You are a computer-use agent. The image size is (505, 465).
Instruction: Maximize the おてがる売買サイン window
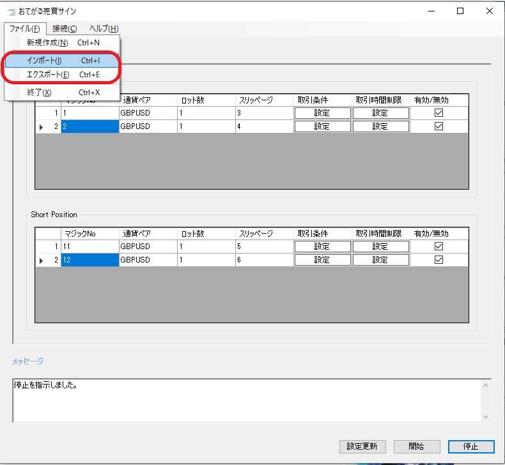460,11
